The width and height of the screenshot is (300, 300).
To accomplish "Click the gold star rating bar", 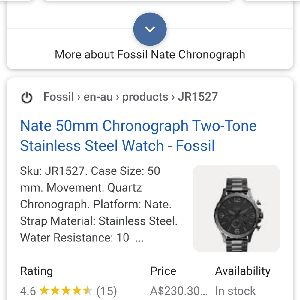I will tap(65, 290).
